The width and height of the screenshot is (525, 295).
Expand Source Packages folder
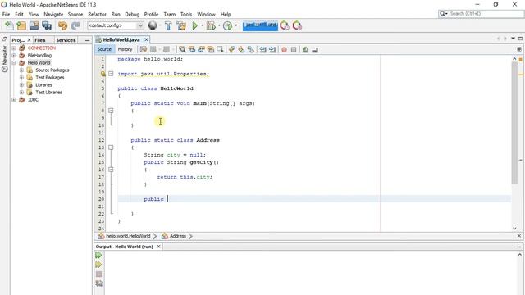(x=21, y=70)
